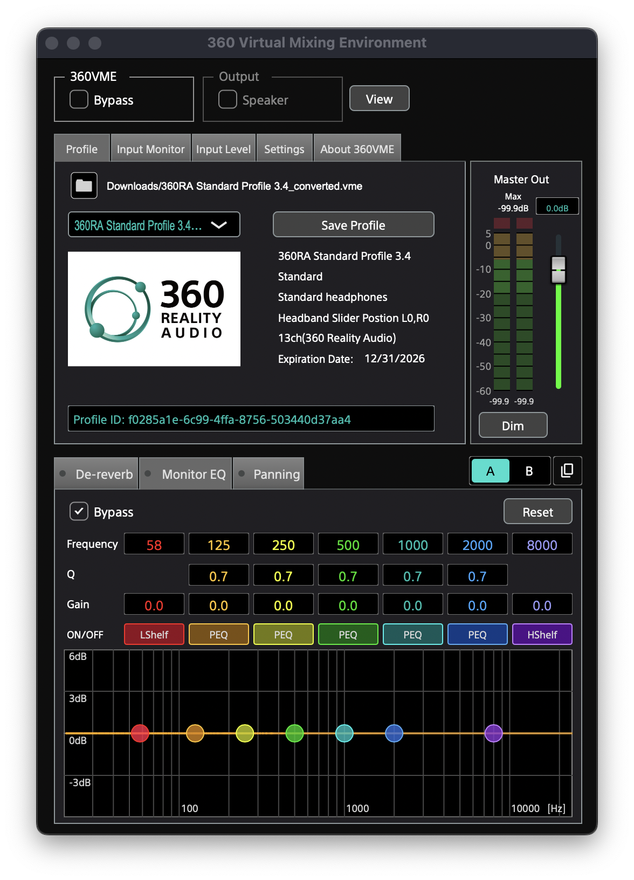Screen dimensions: 634x880
Task: Toggle the HShelf band on/off button
Action: pyautogui.click(x=542, y=635)
